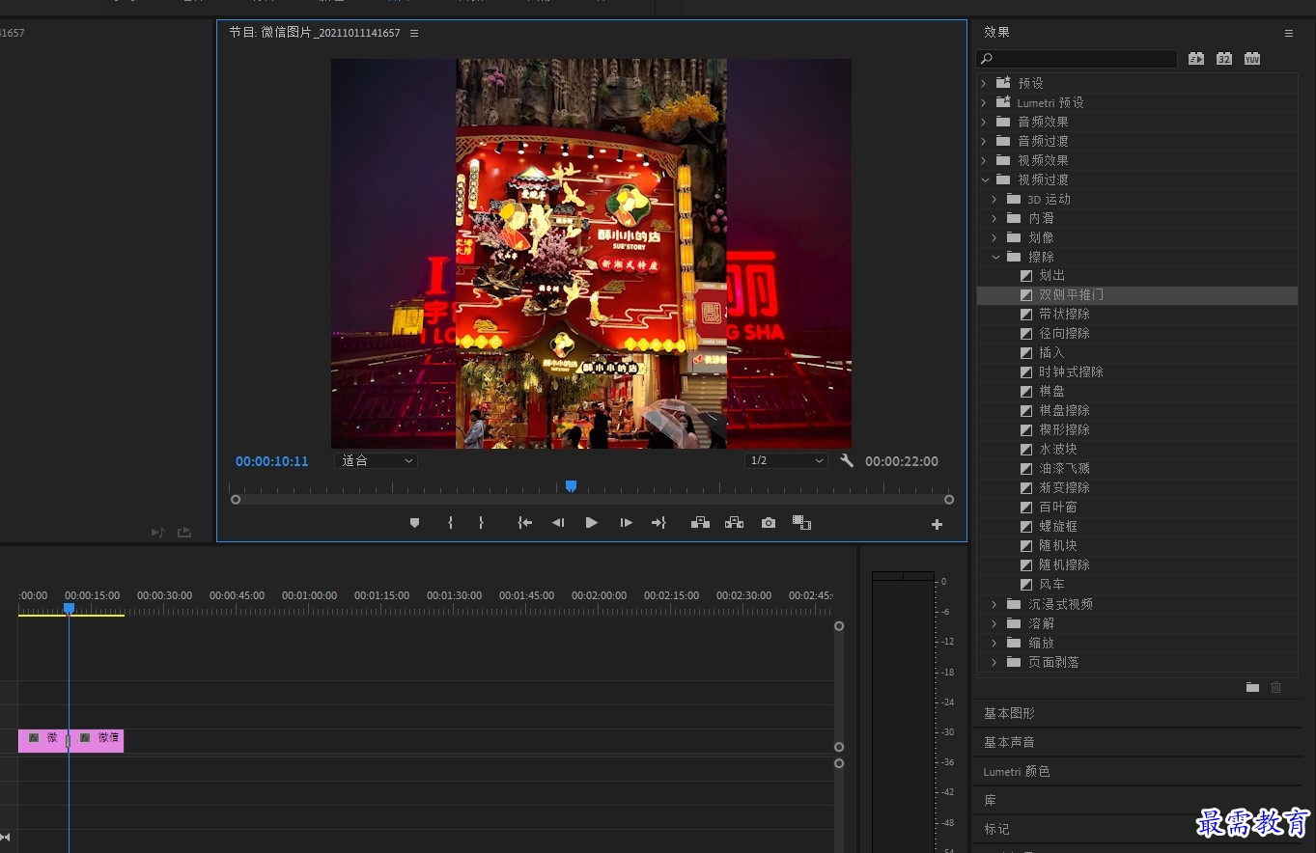Click the blue playhead in program monitor
Screen dimensions: 1316x853
click(571, 486)
